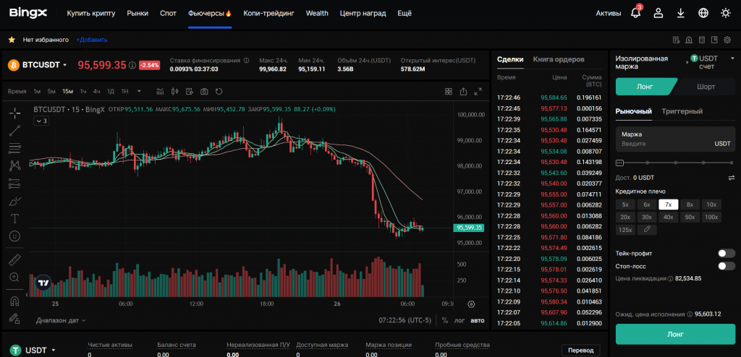Enable the Стоп-лосс toggle
This screenshot has width=741, height=357.
pos(726,266)
